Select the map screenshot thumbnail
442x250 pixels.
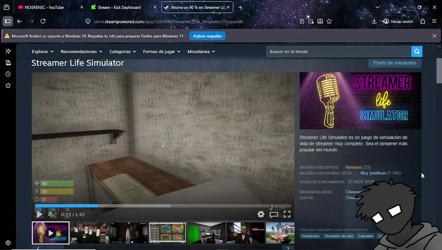[x=168, y=233]
